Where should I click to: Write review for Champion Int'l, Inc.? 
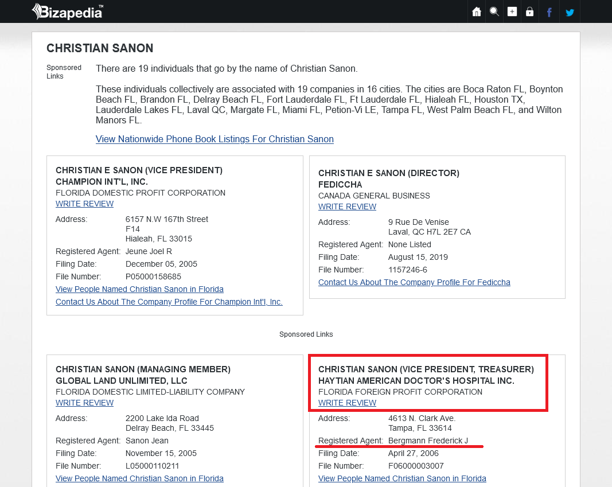click(x=85, y=204)
